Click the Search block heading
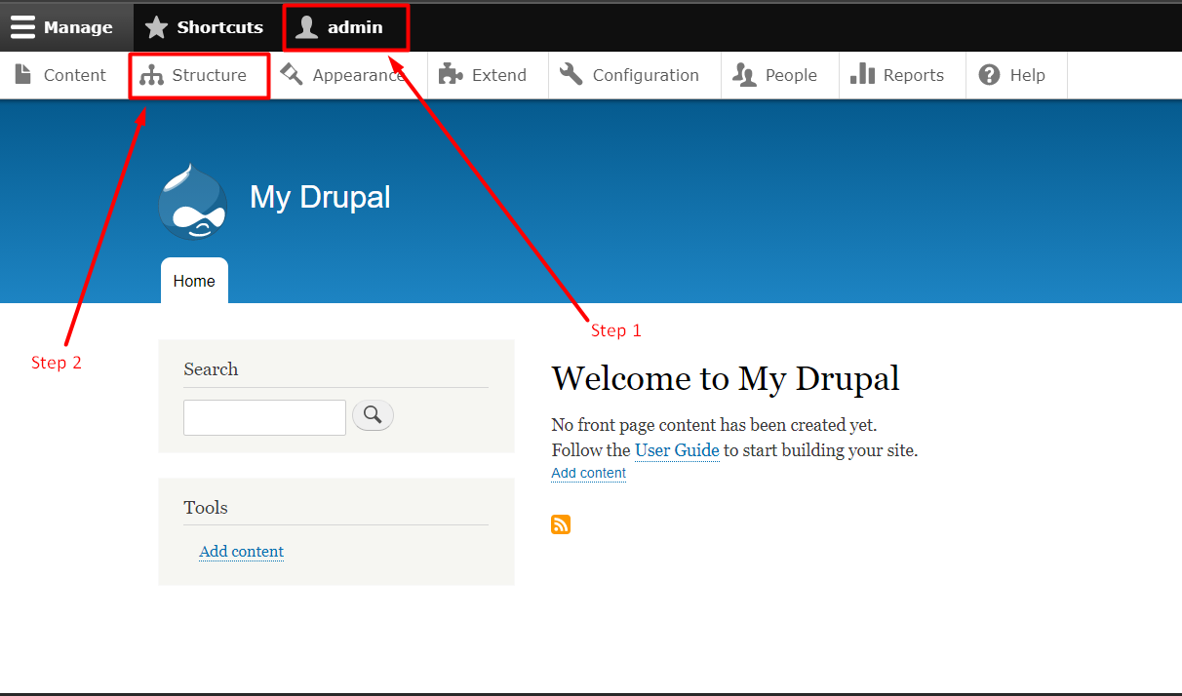 point(211,368)
